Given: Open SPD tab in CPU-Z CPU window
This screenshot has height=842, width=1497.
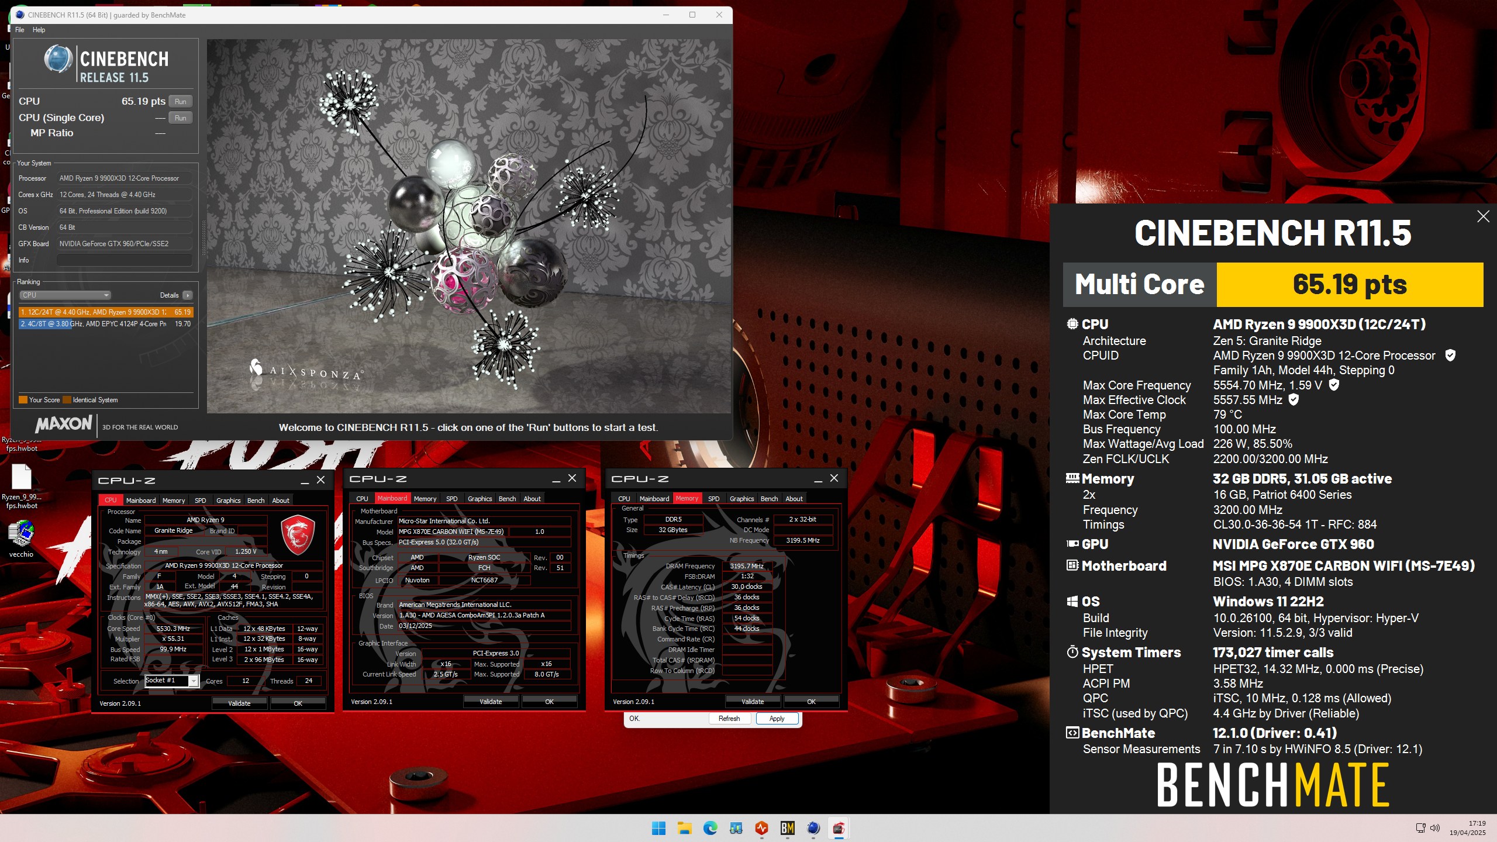Looking at the screenshot, I should click(200, 501).
